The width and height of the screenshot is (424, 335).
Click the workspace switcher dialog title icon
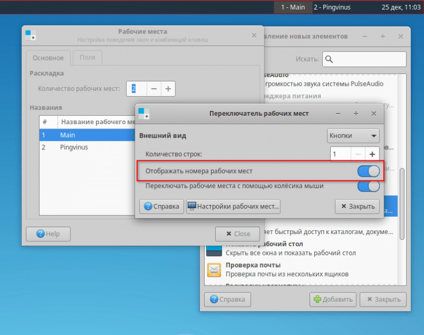pyautogui.click(x=144, y=114)
